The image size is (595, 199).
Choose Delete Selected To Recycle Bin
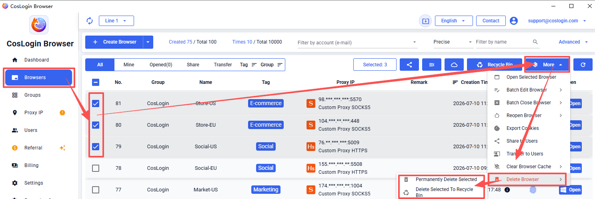click(441, 192)
